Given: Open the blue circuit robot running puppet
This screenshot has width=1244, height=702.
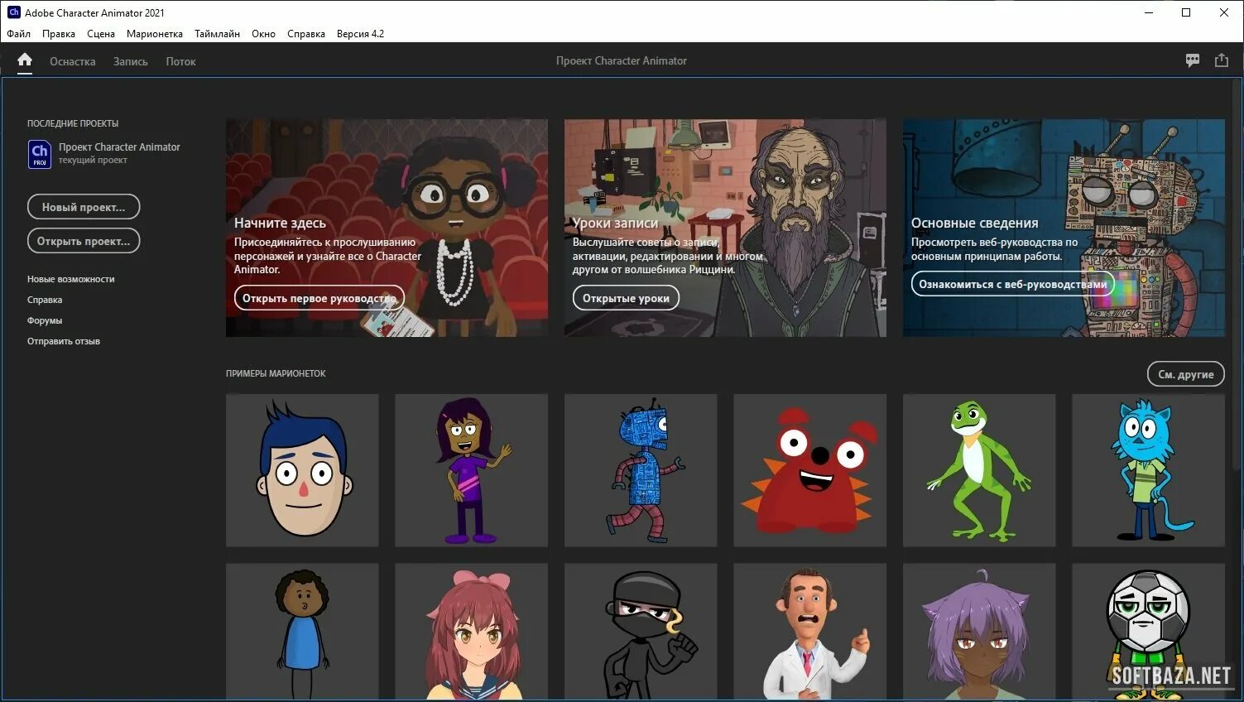Looking at the screenshot, I should click(641, 470).
